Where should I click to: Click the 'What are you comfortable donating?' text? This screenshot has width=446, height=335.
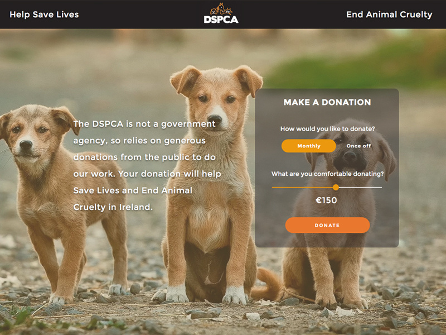[327, 174]
